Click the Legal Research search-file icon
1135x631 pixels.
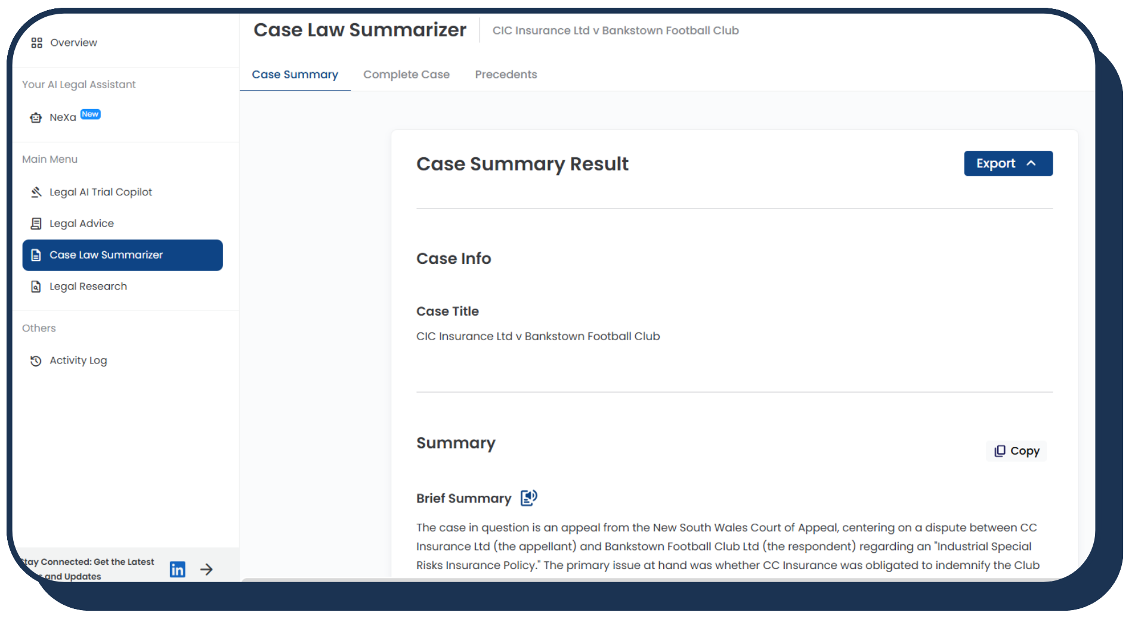36,287
